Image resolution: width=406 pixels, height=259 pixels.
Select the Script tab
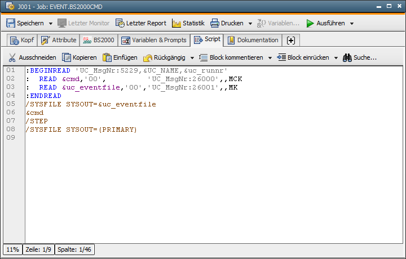(x=207, y=39)
